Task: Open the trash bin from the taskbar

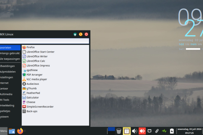Action: [119, 131]
